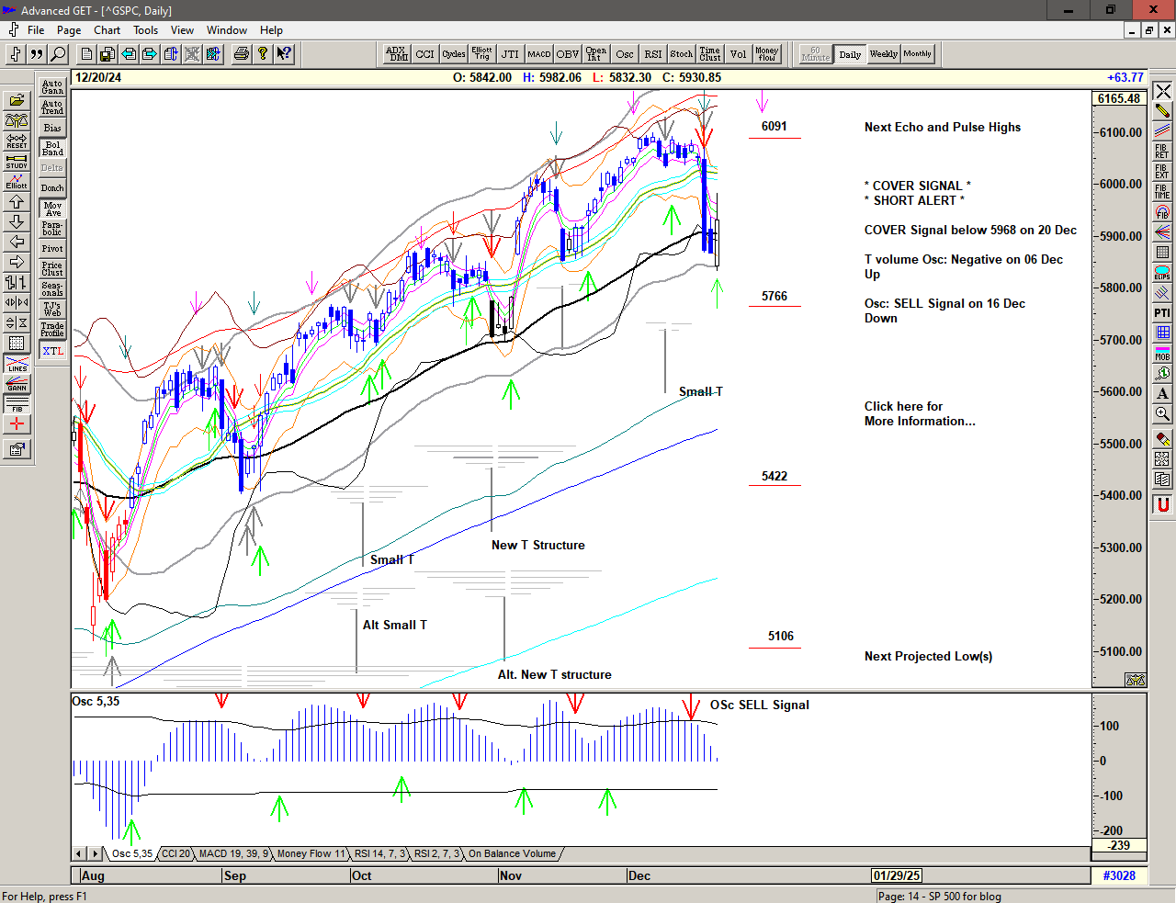Switch chart to Weekly timeframe
The width and height of the screenshot is (1176, 903).
883,54
